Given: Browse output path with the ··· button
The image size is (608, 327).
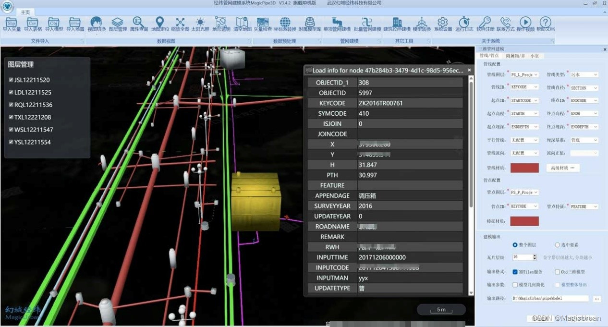Looking at the screenshot, I should [597, 298].
